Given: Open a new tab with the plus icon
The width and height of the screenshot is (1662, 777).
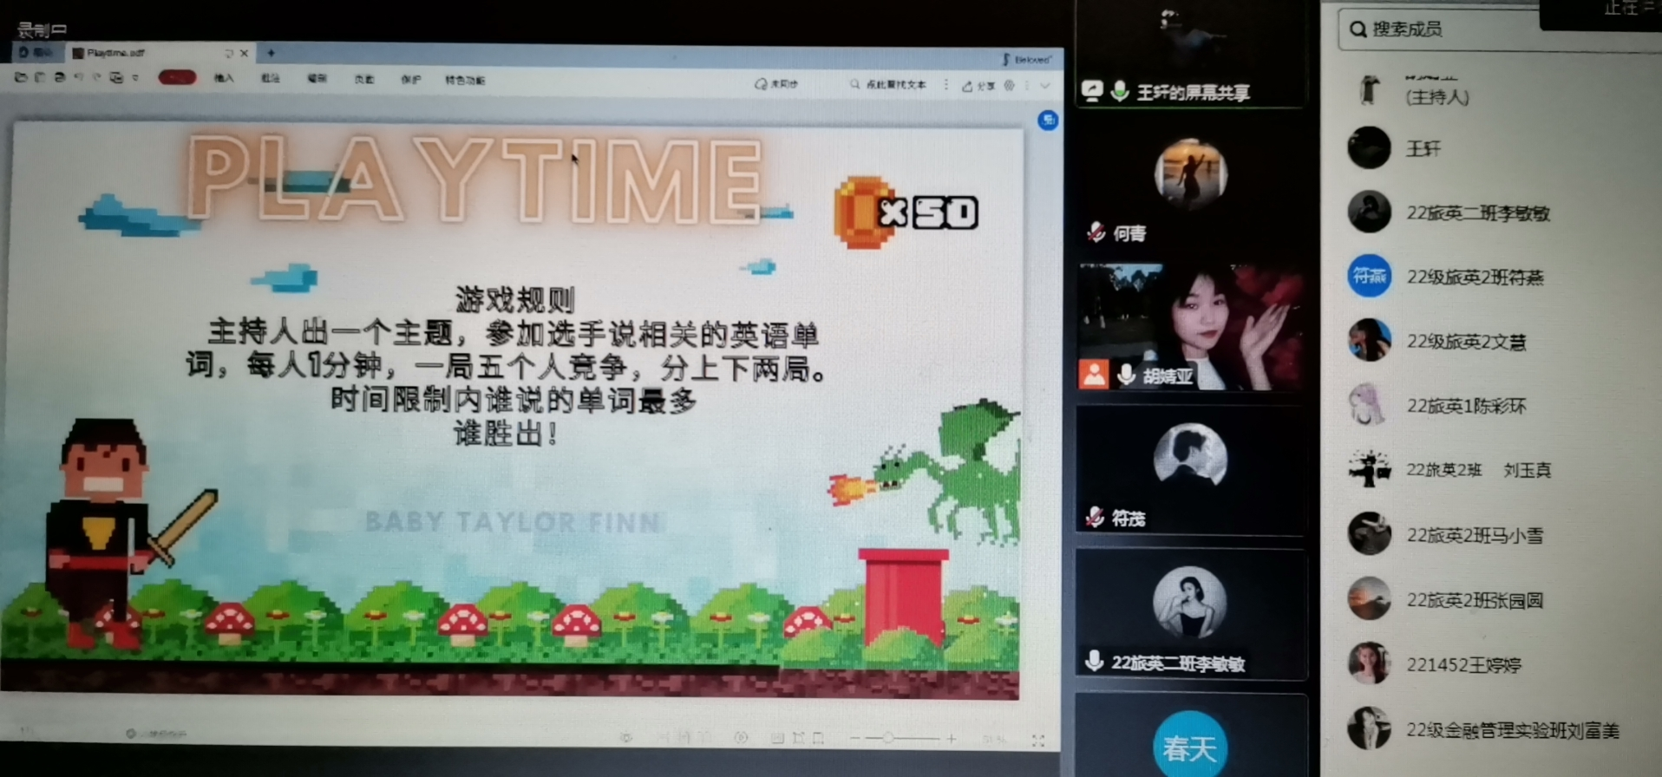Looking at the screenshot, I should point(271,53).
